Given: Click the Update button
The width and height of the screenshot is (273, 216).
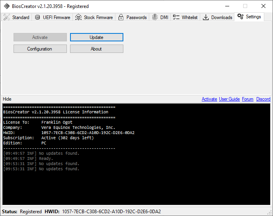Looking at the screenshot, I should tap(97, 37).
